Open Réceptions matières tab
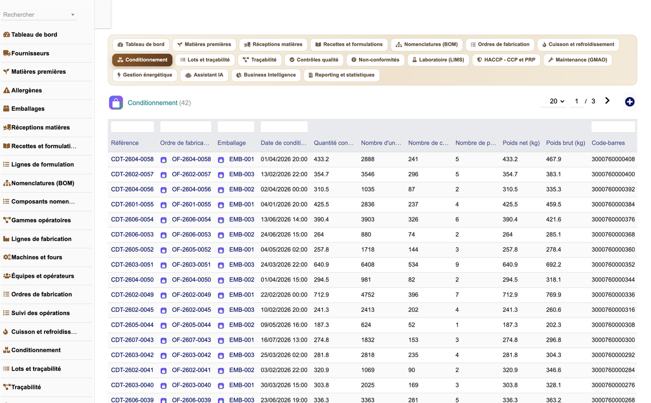651x403 pixels. [273, 44]
